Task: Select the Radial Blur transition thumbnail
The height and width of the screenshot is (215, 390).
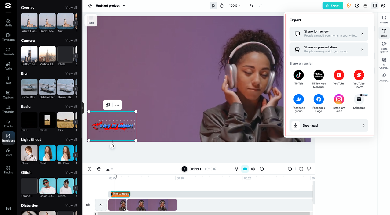Action: [29, 87]
